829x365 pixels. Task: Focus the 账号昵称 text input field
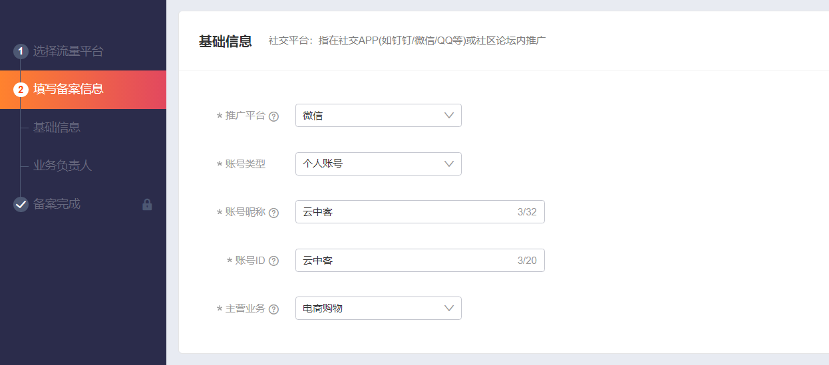coord(406,212)
